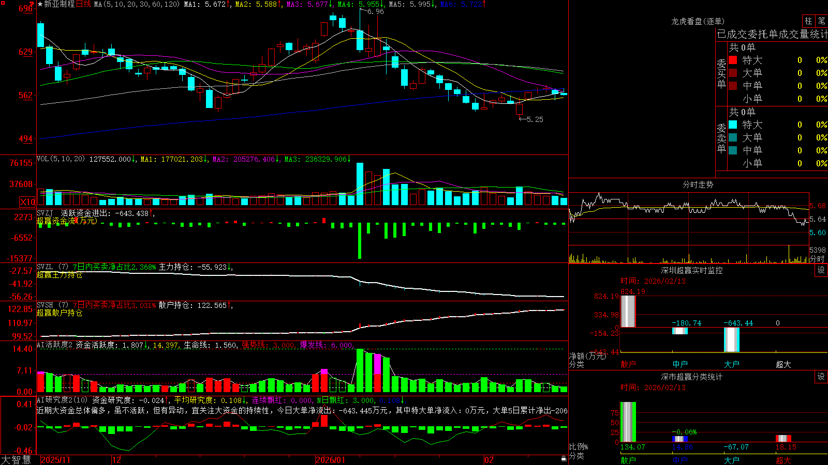This screenshot has height=465, width=828.
Task: Click the 超赢主力持仓 indicator label
Action: (x=60, y=275)
